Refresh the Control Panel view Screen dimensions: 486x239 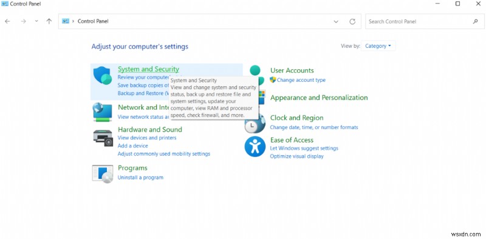[352, 21]
